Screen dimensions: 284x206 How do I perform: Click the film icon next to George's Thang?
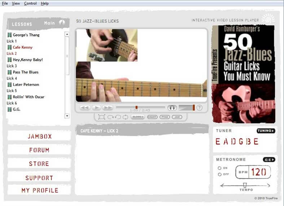coord(9,35)
